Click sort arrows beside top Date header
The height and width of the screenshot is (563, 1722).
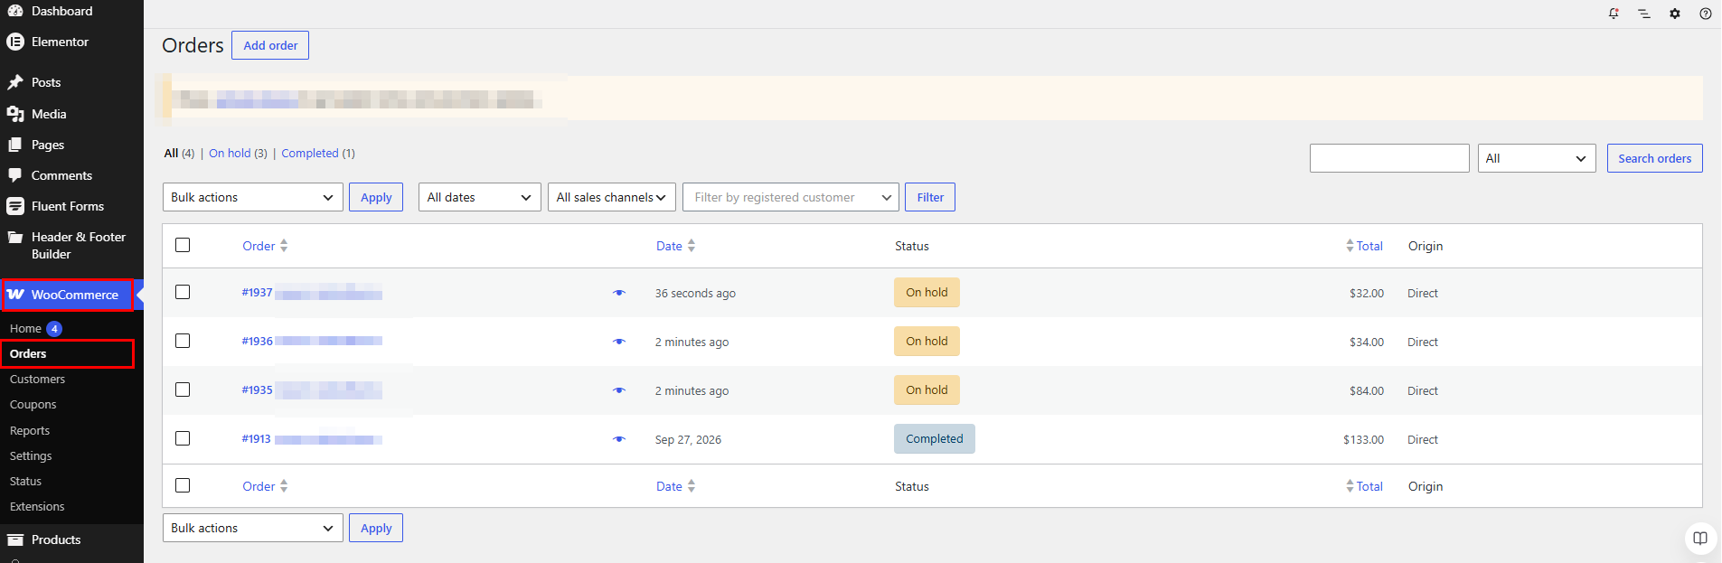click(692, 246)
